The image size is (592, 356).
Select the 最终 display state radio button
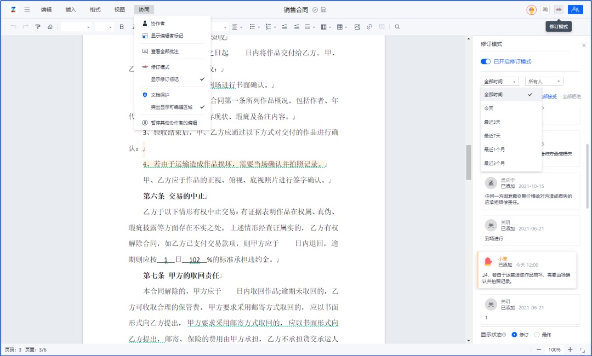[537, 334]
